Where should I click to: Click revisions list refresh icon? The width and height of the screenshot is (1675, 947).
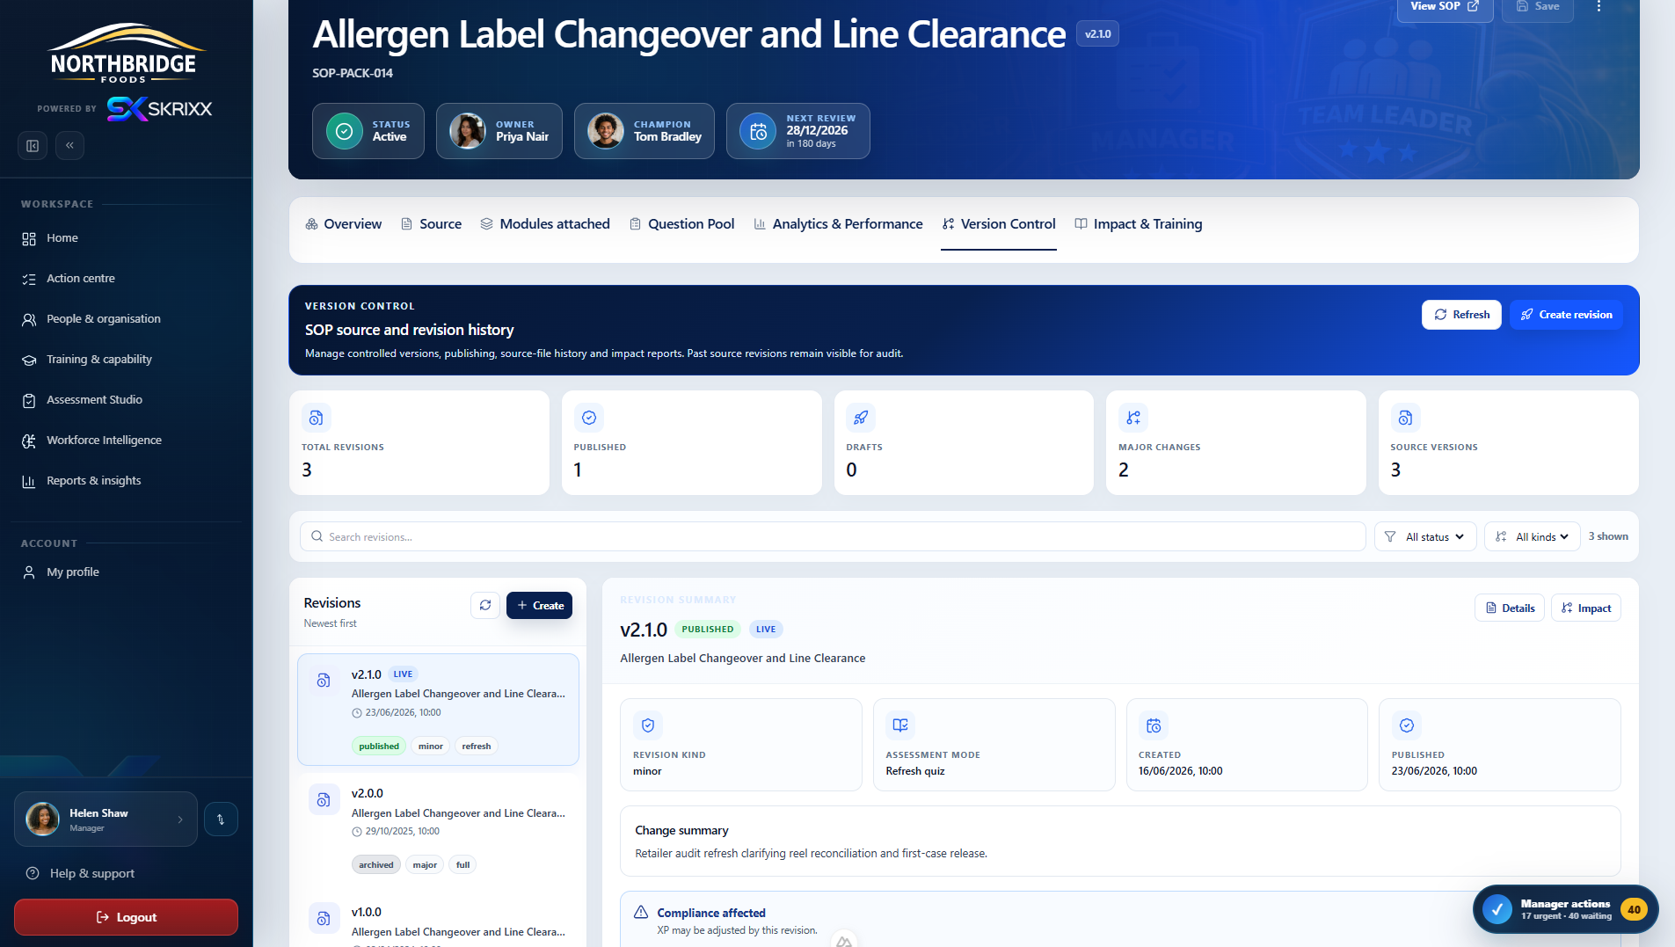click(485, 606)
